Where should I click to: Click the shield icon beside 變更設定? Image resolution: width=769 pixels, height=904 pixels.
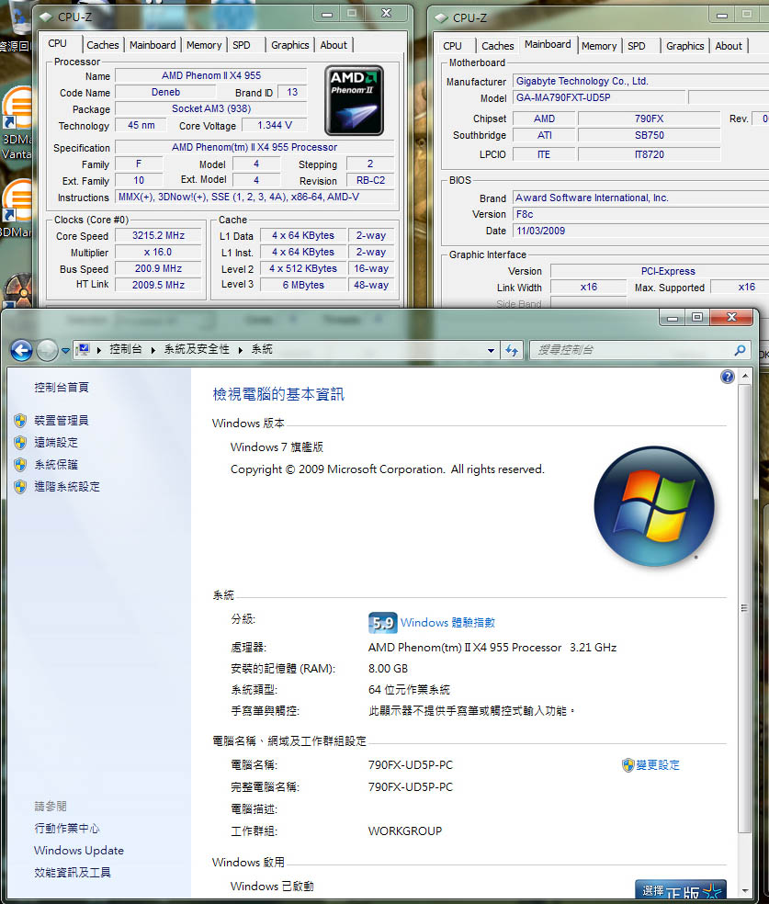tap(628, 765)
